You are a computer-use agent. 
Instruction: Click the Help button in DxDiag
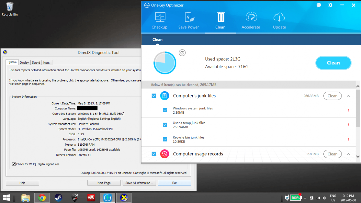(22, 183)
